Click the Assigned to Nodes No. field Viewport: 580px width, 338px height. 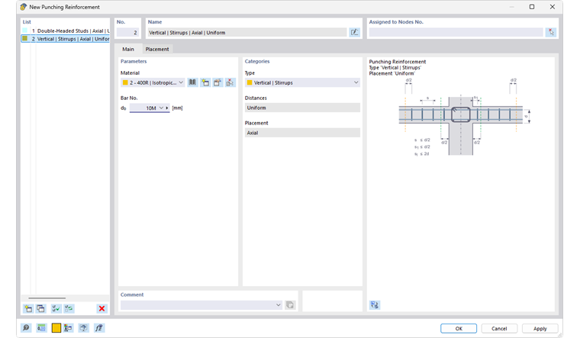[456, 33]
